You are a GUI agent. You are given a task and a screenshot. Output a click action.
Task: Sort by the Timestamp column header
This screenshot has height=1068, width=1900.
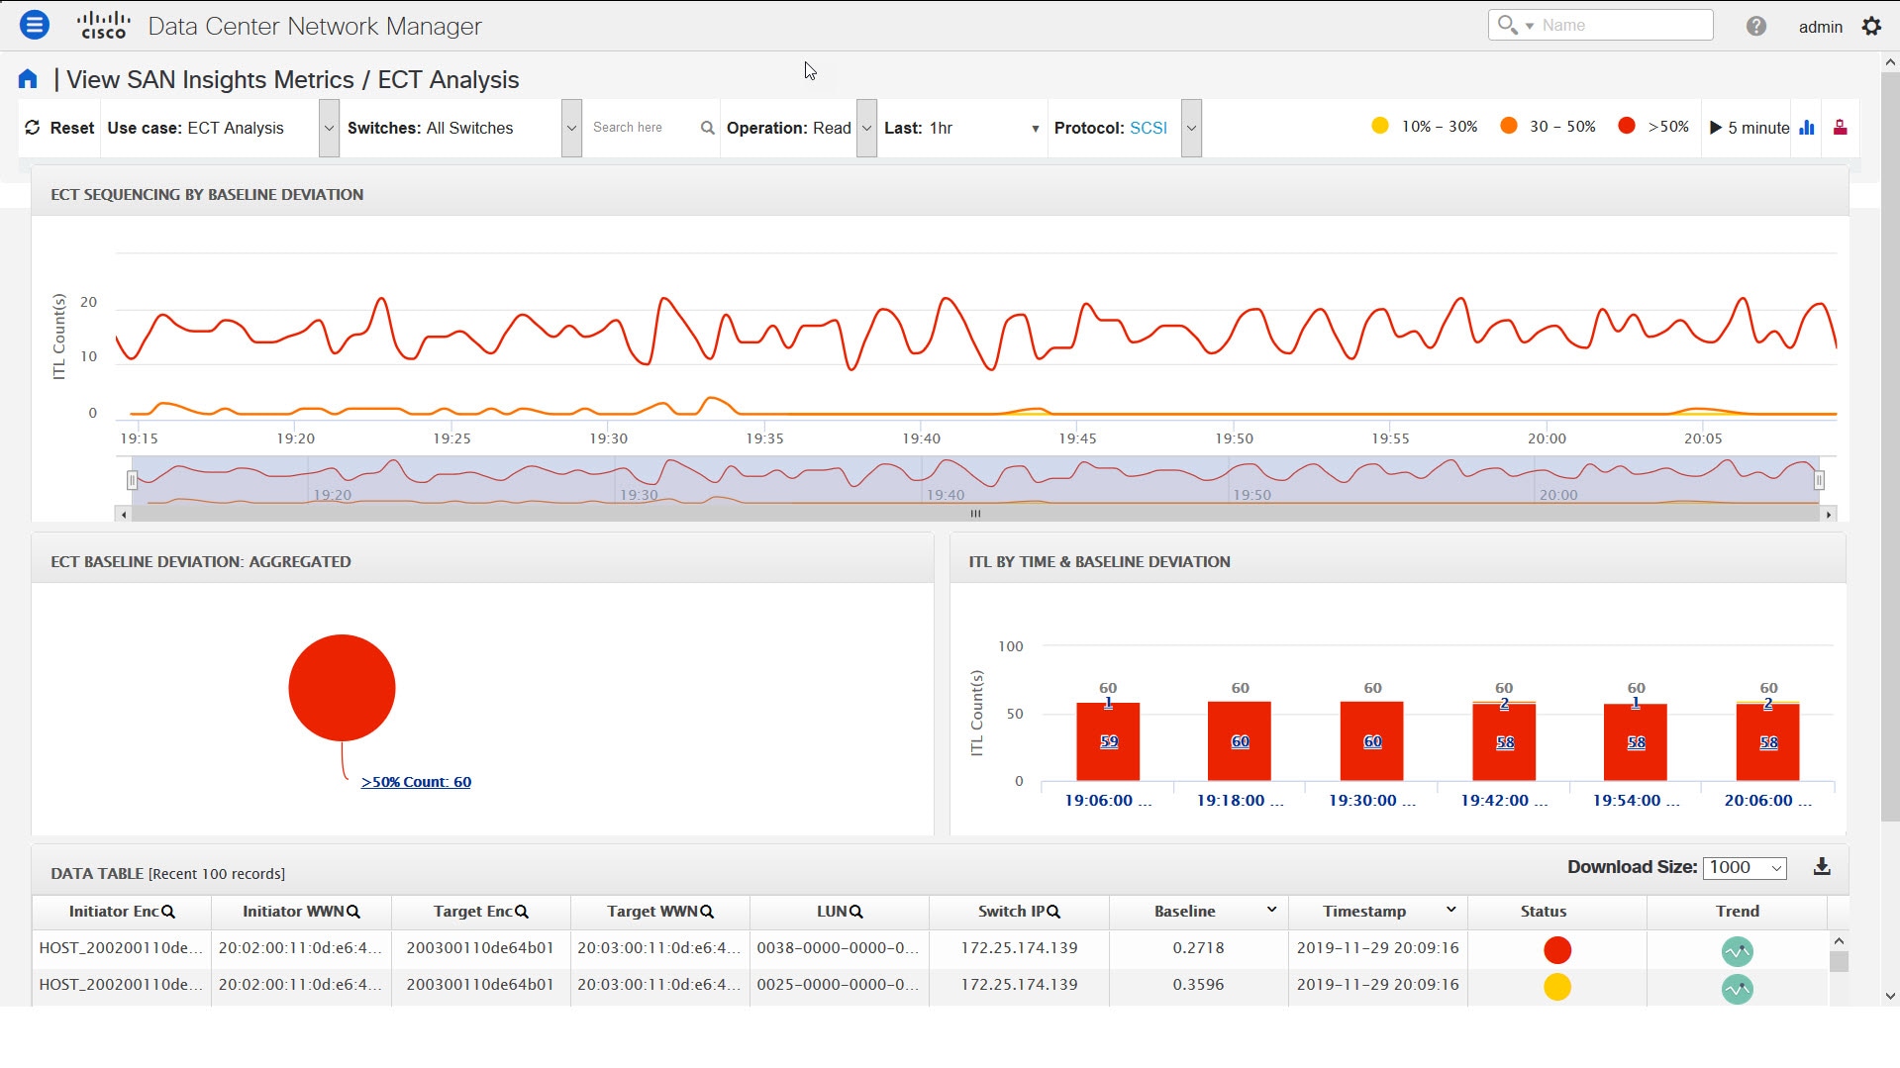[x=1363, y=912]
